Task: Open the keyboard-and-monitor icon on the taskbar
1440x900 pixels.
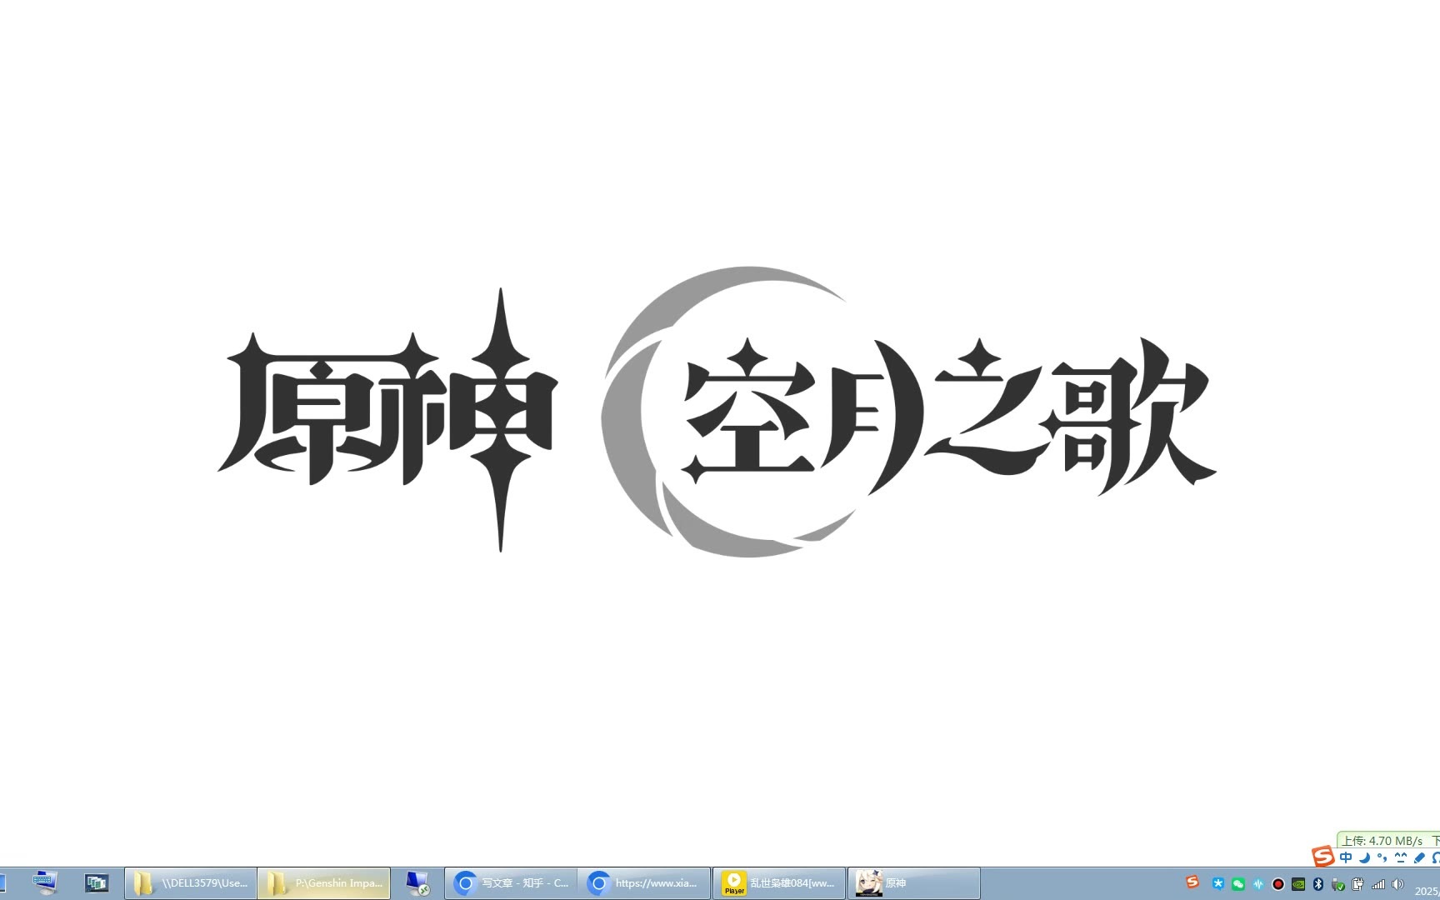Action: (x=45, y=882)
